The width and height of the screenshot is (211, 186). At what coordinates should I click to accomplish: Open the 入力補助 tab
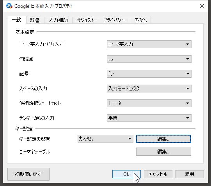pos(58,20)
